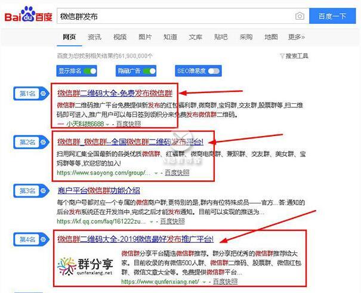
Task: Switch to the 贴吧 tab
Action: 221,37
